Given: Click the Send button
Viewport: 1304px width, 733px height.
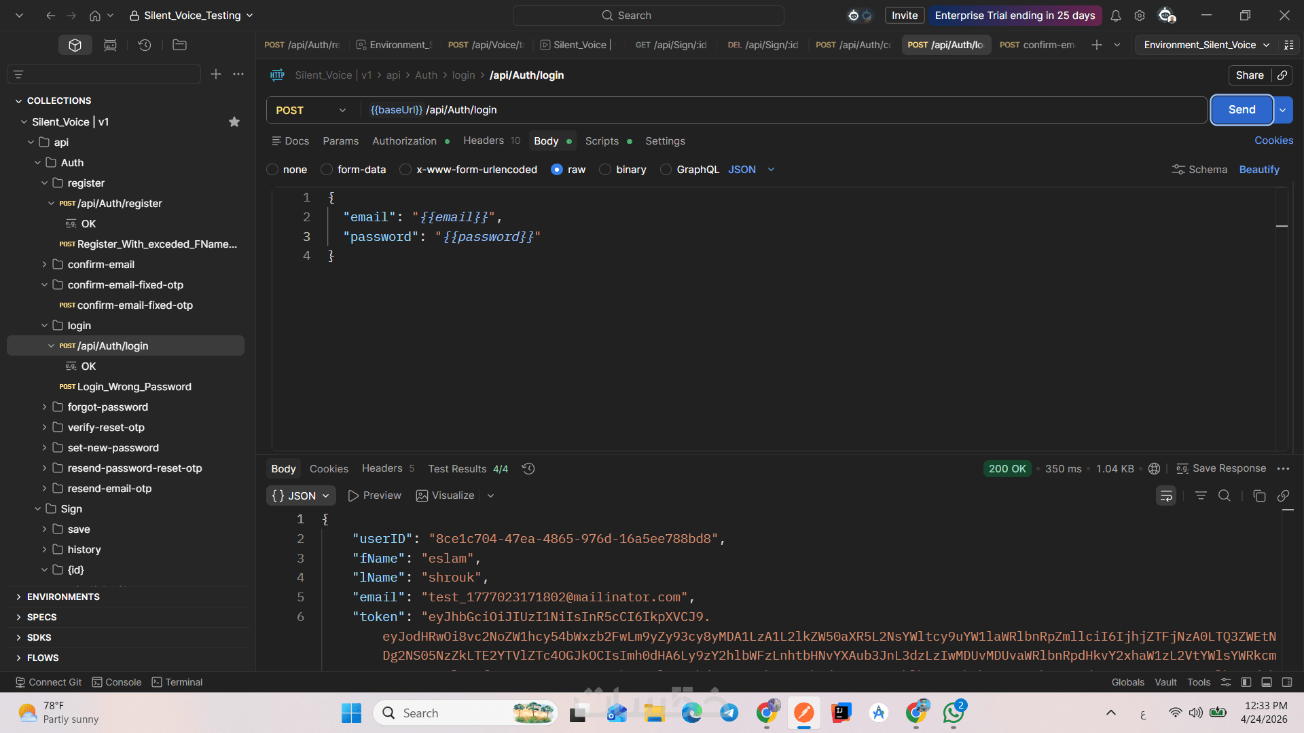Looking at the screenshot, I should tap(1242, 110).
